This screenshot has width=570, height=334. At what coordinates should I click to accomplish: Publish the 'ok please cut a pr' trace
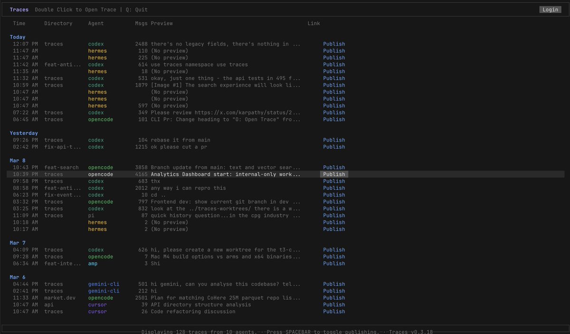click(334, 147)
